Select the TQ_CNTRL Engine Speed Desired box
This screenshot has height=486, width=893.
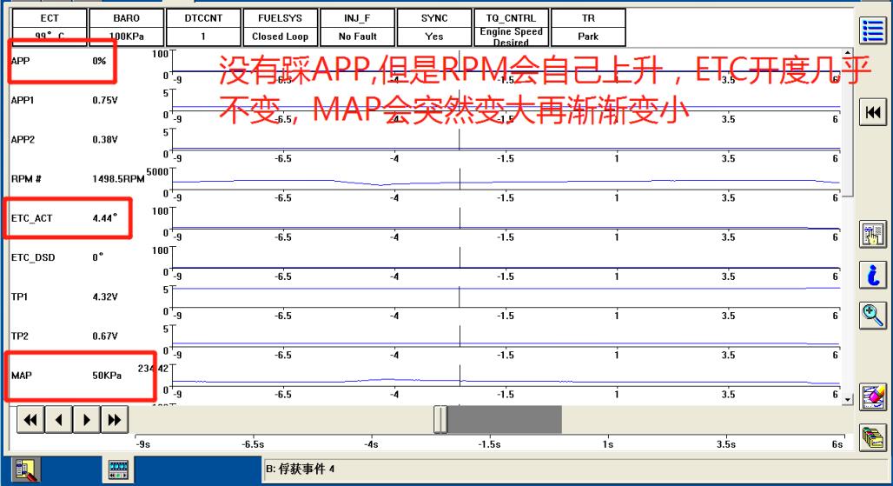(512, 27)
